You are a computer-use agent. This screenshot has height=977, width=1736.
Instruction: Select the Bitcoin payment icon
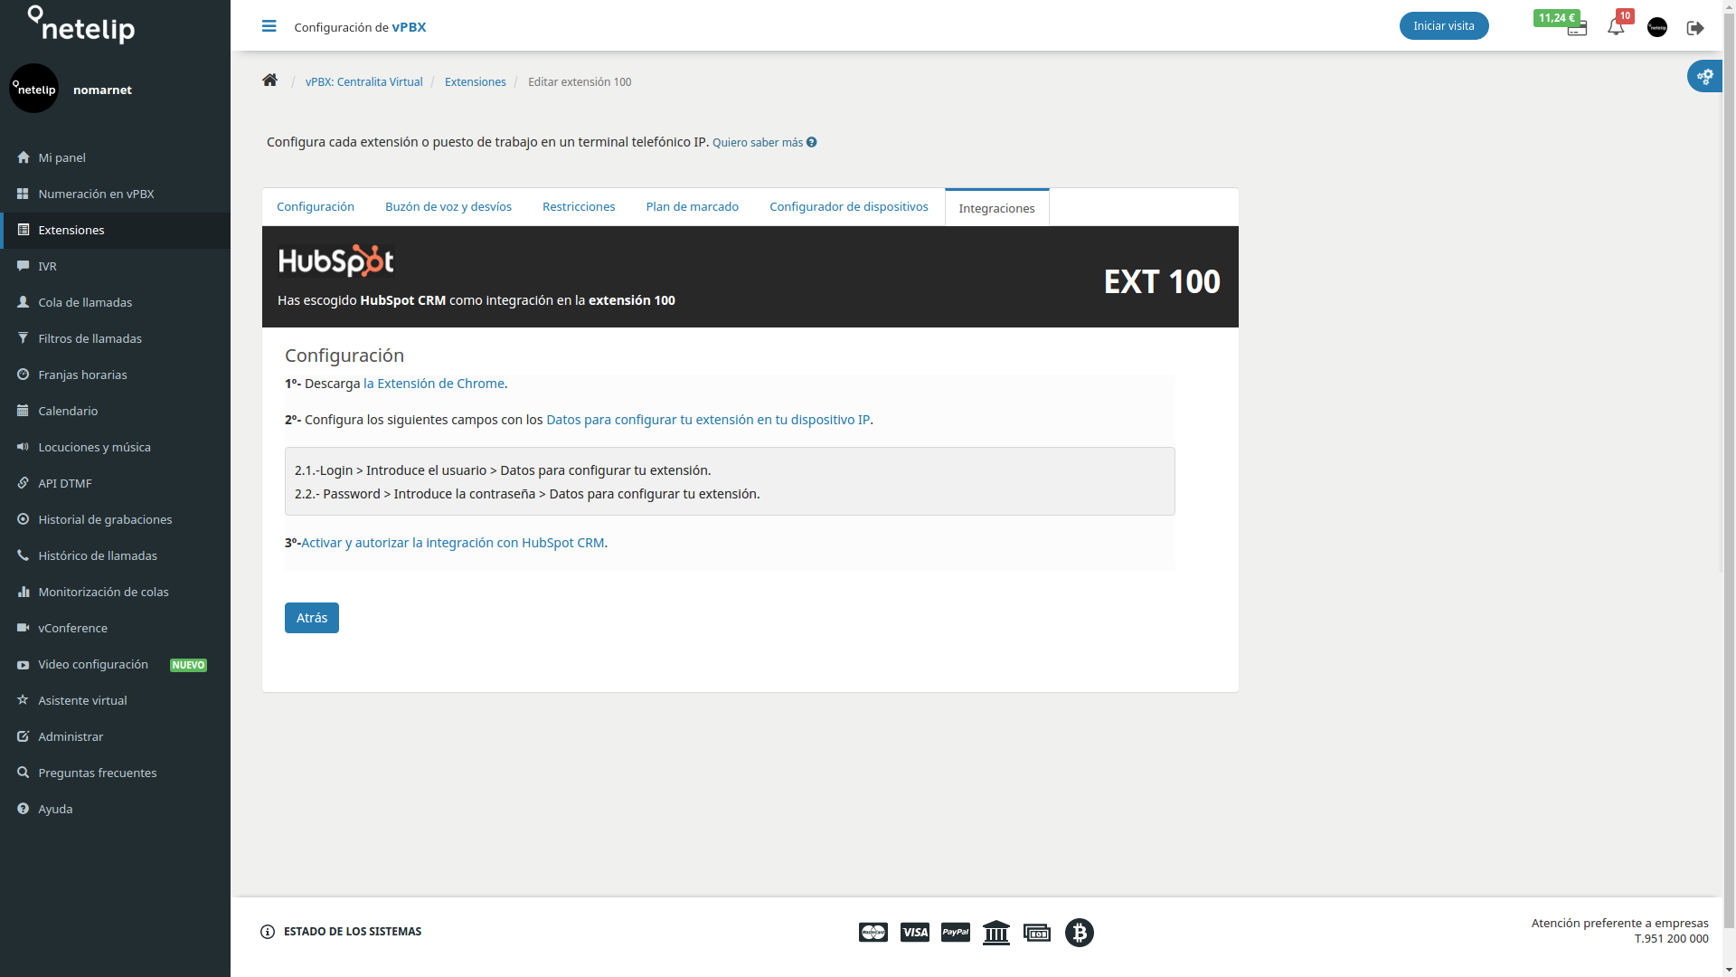[x=1080, y=933]
